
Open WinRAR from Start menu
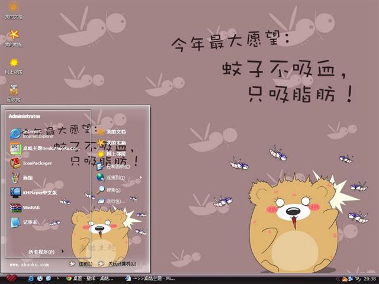[x=25, y=208]
